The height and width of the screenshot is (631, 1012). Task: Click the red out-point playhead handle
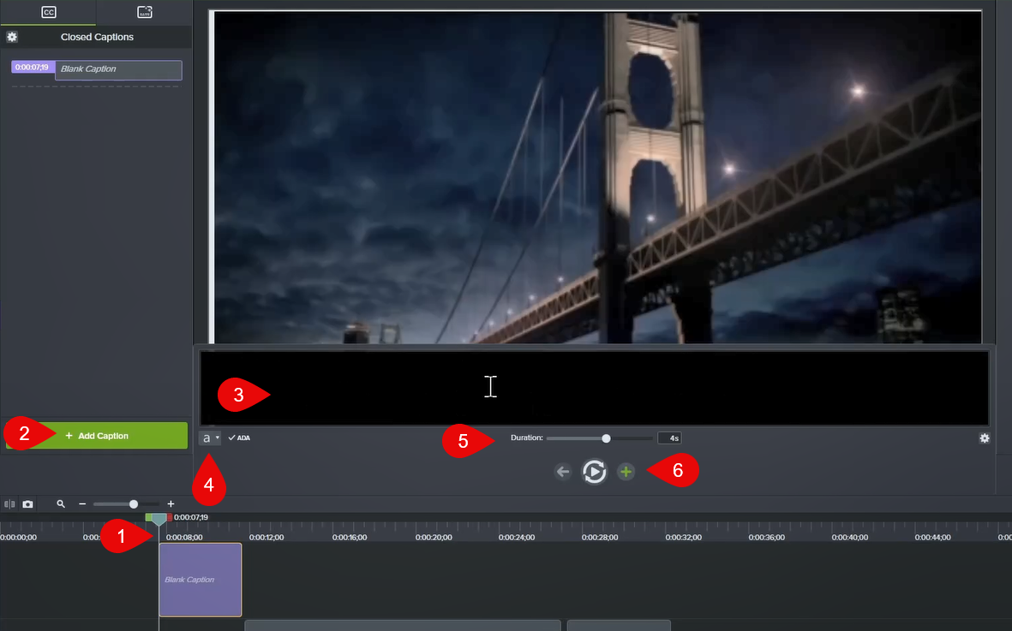170,517
